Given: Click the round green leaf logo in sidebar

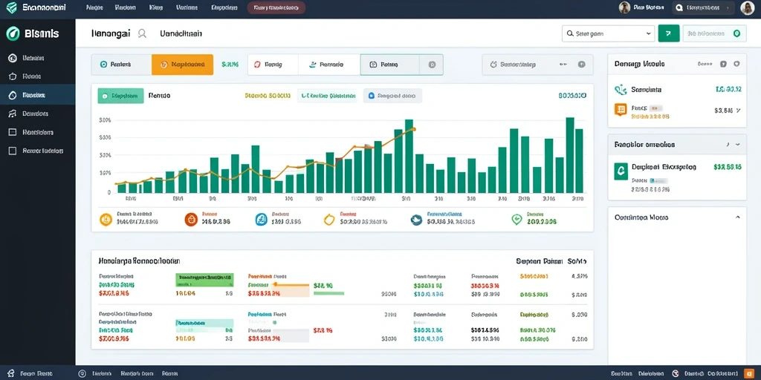Looking at the screenshot, I should click(13, 33).
